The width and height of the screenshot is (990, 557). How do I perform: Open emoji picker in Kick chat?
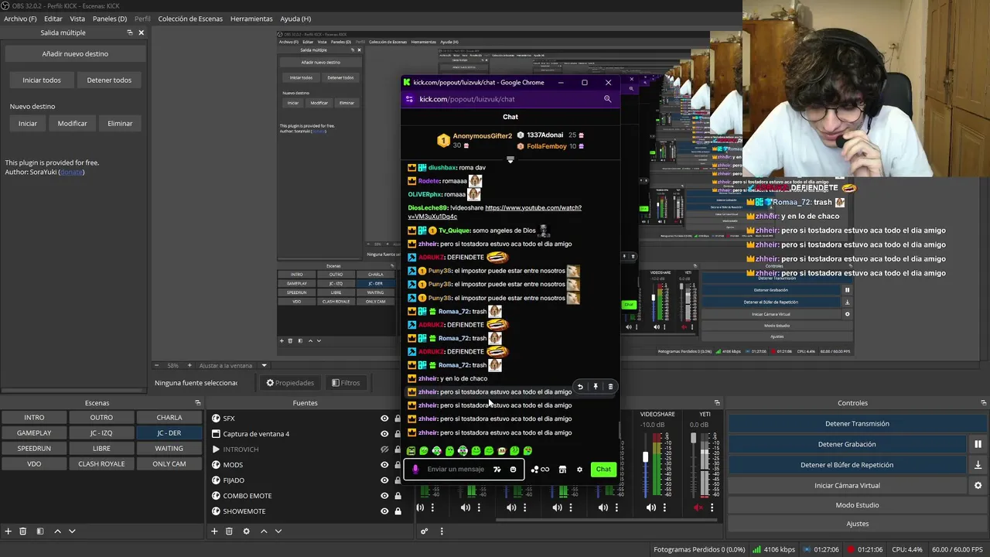point(513,470)
